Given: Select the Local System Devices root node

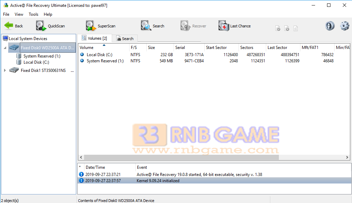Looking at the screenshot, I should click(28, 38).
